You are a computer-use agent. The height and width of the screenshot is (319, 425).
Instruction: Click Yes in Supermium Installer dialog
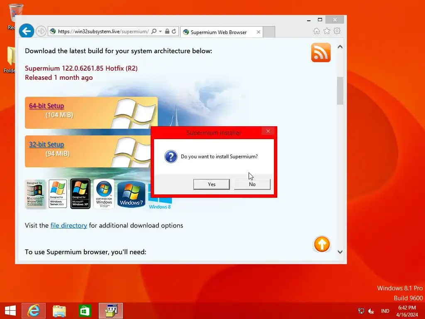point(211,184)
